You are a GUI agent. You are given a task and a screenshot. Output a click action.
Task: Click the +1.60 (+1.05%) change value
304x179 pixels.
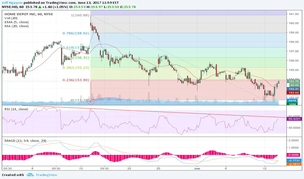55,7
